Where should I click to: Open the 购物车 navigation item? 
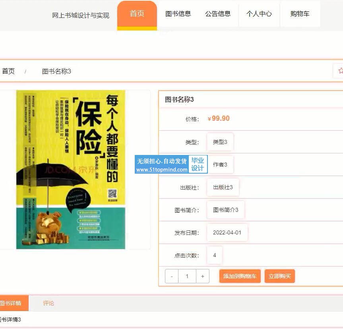[x=300, y=14]
